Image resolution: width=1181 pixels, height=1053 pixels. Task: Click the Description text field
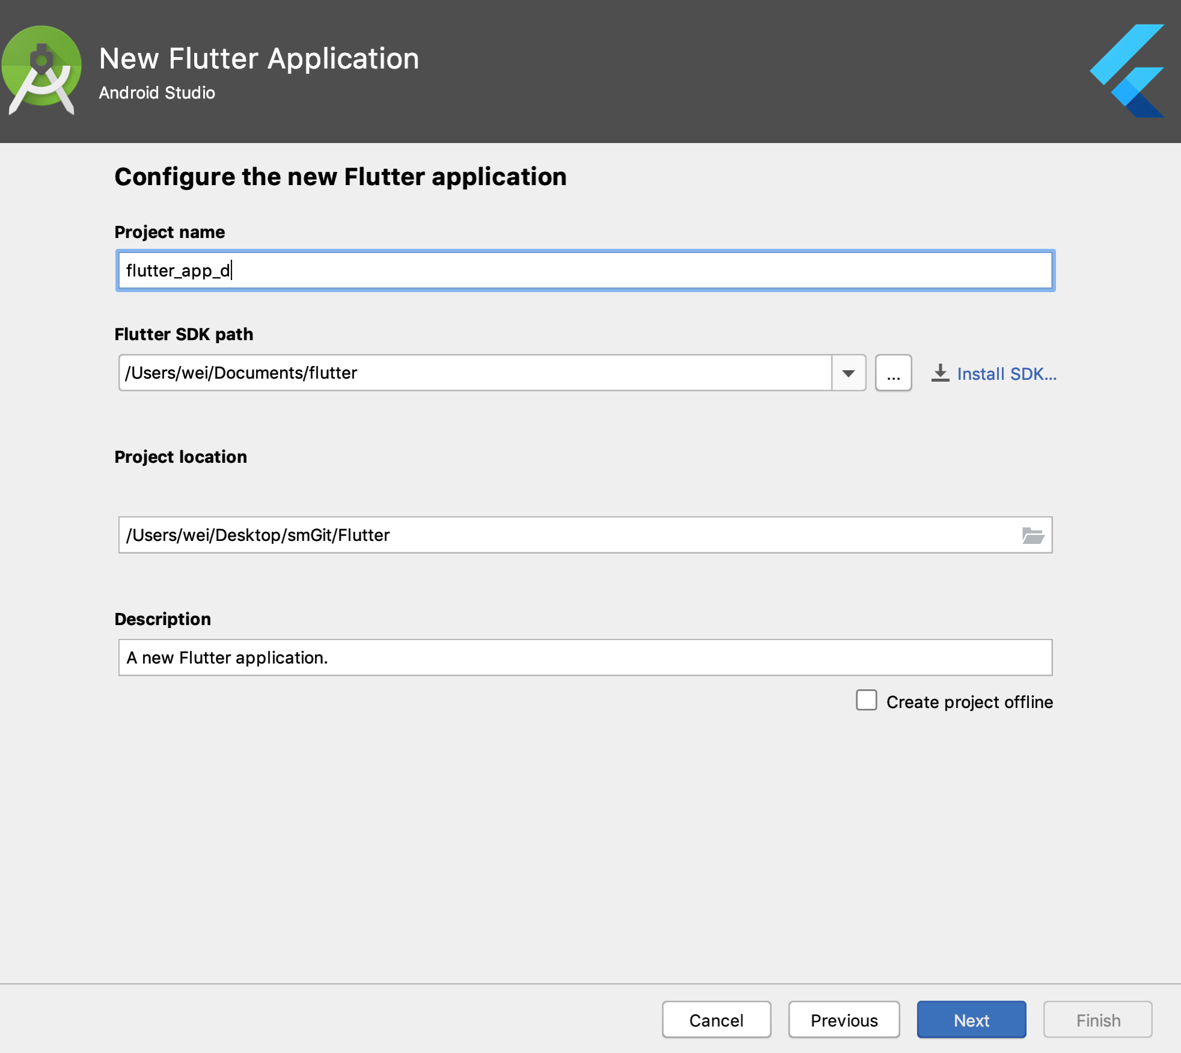click(x=584, y=658)
